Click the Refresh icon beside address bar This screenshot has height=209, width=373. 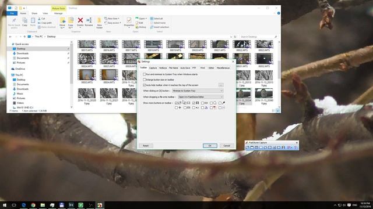pos(235,37)
